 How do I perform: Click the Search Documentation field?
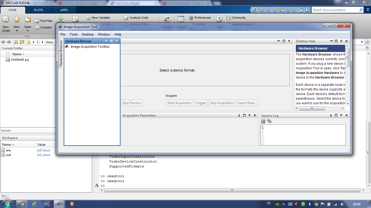(335, 10)
